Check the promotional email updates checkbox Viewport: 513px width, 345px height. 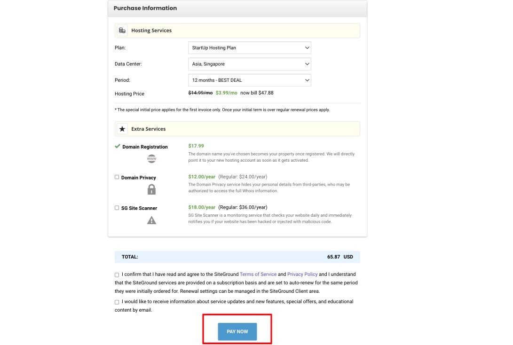click(x=117, y=302)
